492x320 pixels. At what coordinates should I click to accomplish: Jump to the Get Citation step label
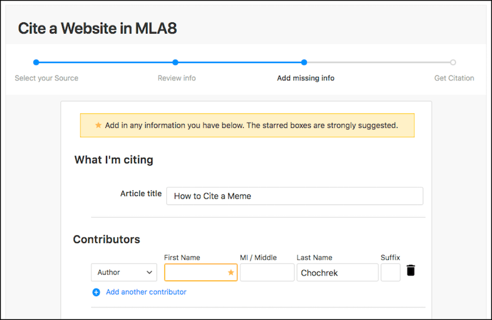(x=454, y=78)
